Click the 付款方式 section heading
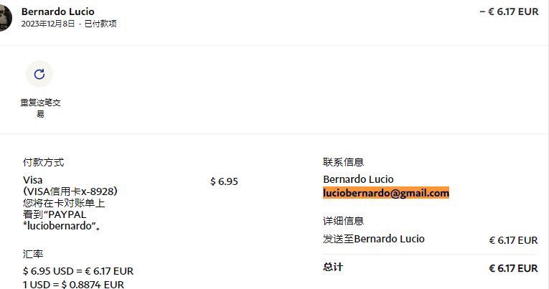 (x=43, y=162)
